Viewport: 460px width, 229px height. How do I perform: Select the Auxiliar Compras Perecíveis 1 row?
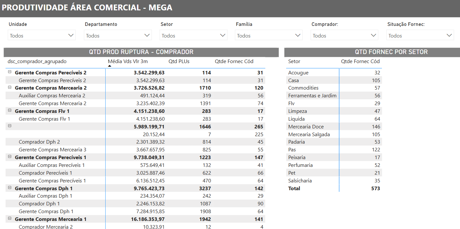coord(135,165)
